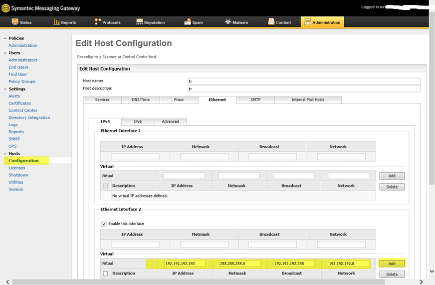The image size is (435, 285).
Task: Open the End Users link
Action: (18, 67)
